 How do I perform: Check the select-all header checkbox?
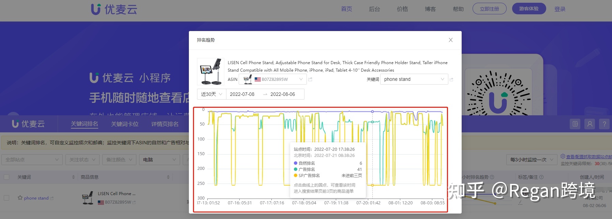click(6, 177)
